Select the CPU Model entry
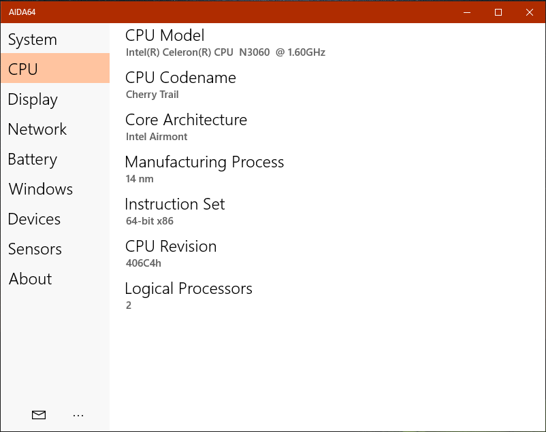Screen dimensions: 546x432 pyautogui.click(x=225, y=43)
